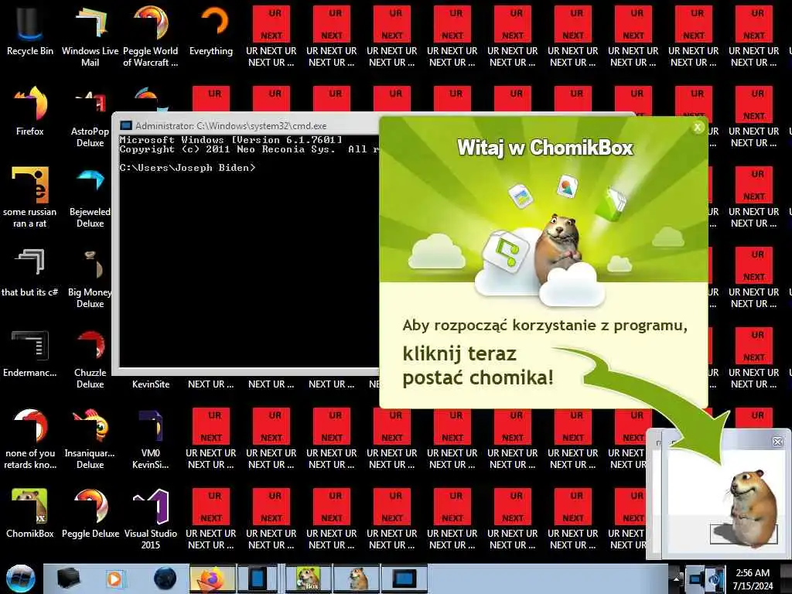
Task: Click the network tray icon
Action: pos(695,579)
